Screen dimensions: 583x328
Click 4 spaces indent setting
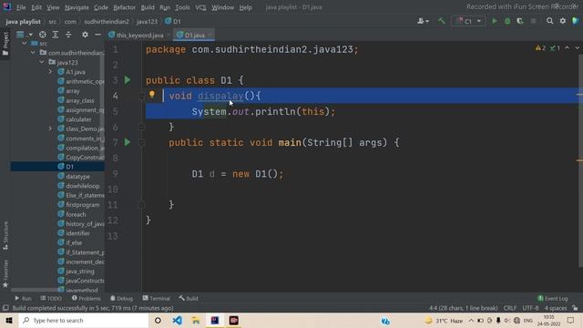point(556,308)
